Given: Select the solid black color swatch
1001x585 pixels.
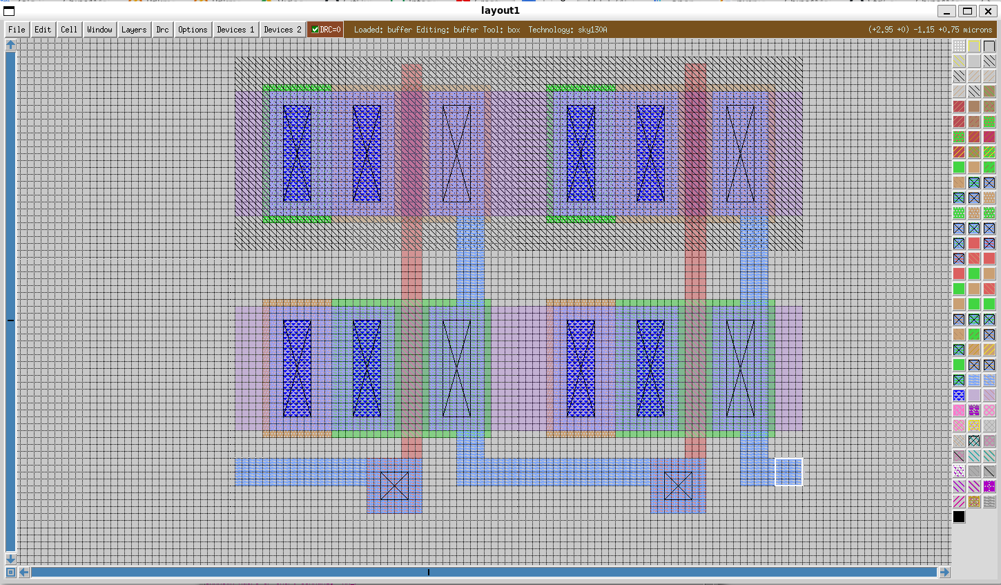Looking at the screenshot, I should pos(959,517).
